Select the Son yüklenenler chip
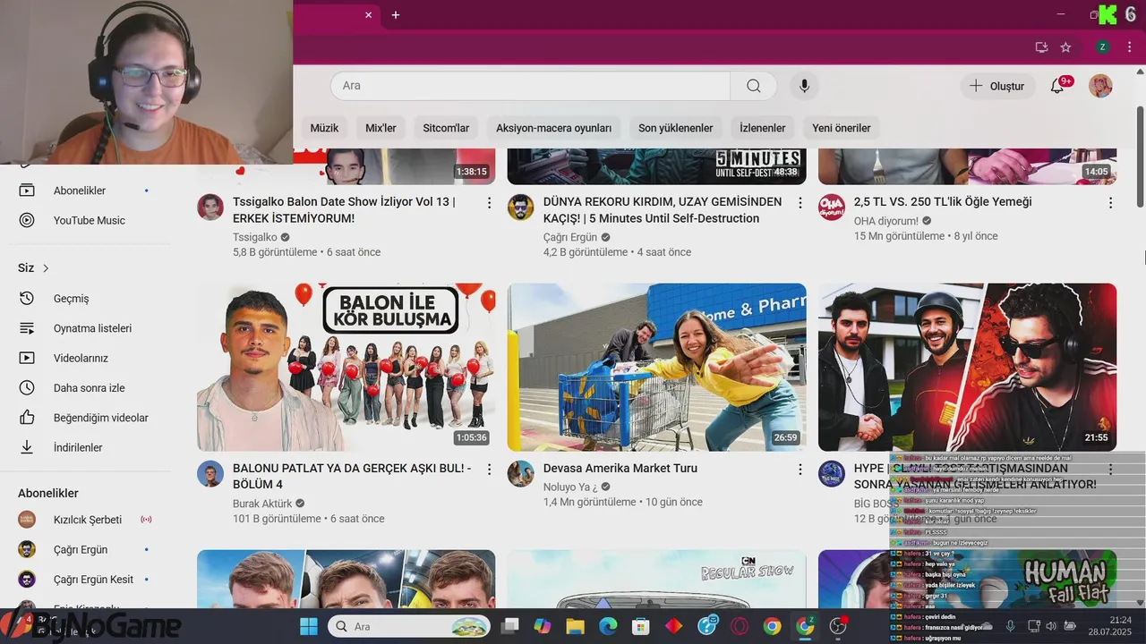This screenshot has height=644, width=1146. [675, 128]
